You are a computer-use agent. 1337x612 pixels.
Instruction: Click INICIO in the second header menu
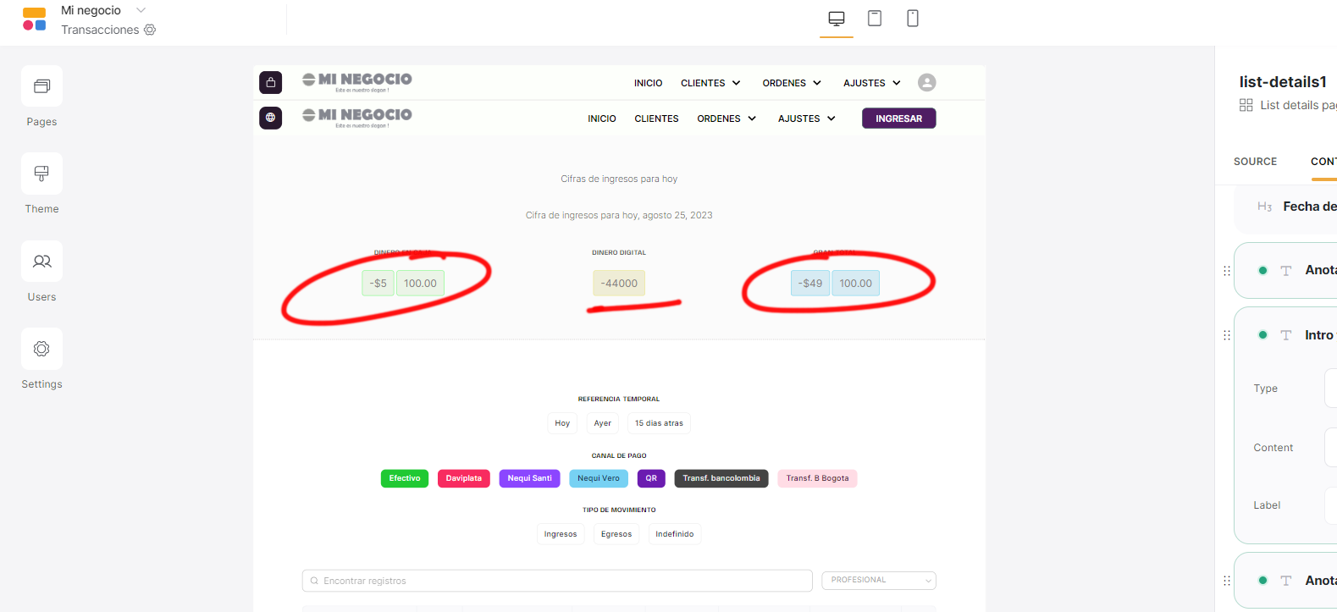(x=602, y=119)
